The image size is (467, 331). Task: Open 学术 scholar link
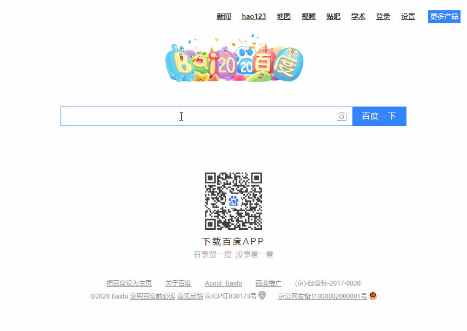358,17
